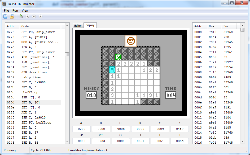
Task: Click the Running status text
Action: tap(10, 150)
